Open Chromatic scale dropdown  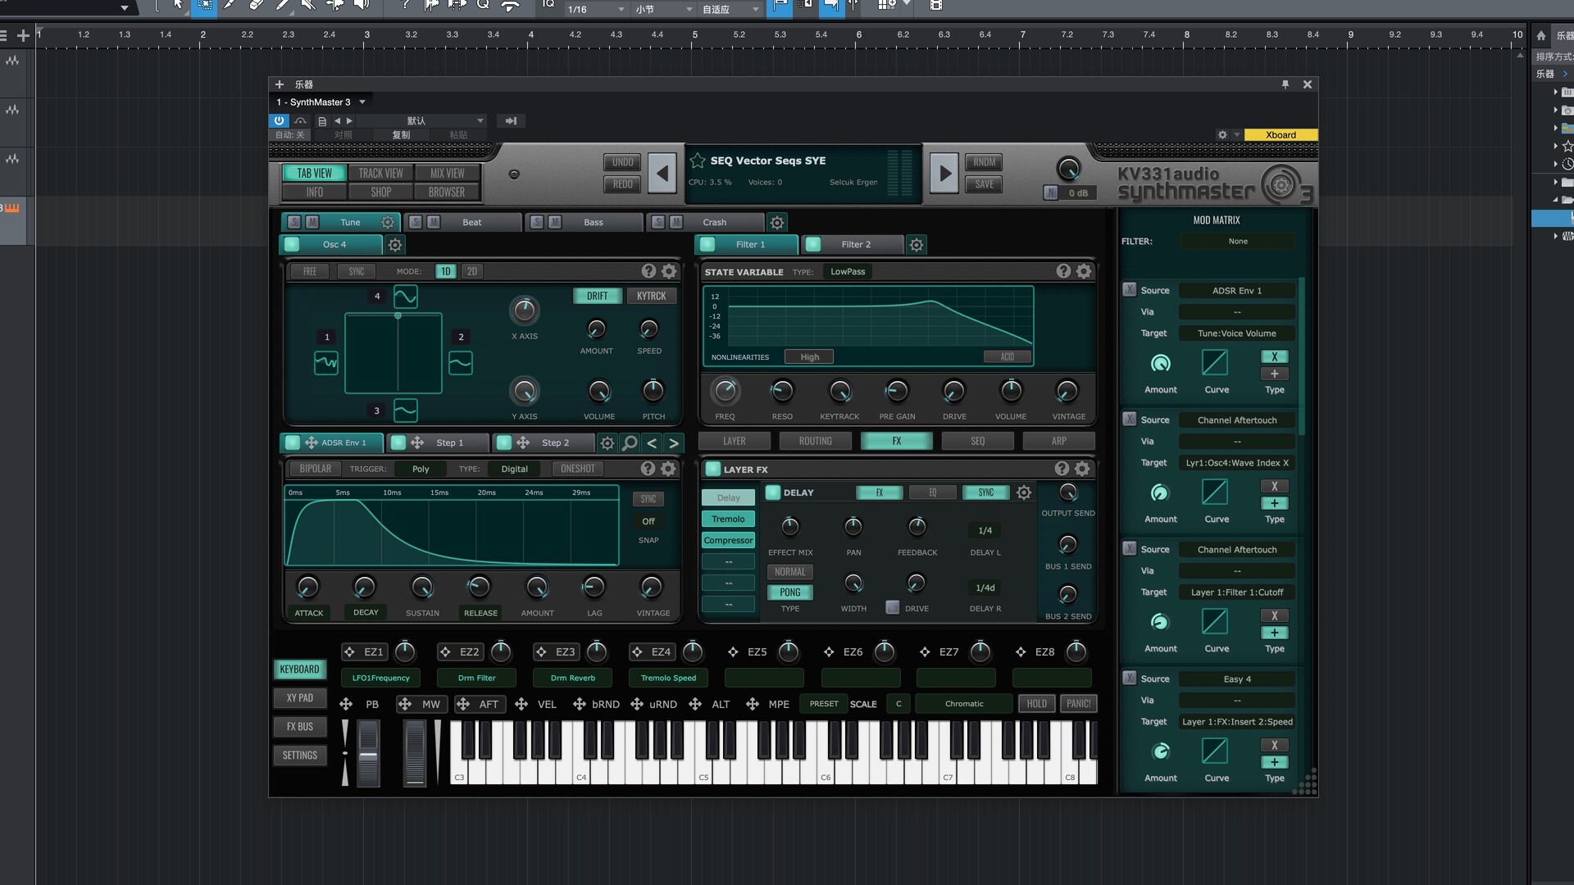(x=964, y=704)
